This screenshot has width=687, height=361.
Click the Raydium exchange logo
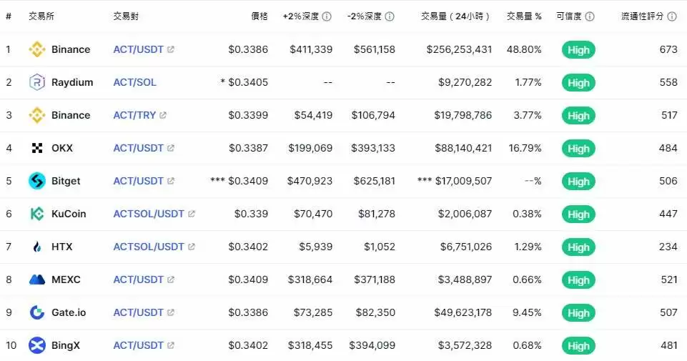pos(36,82)
